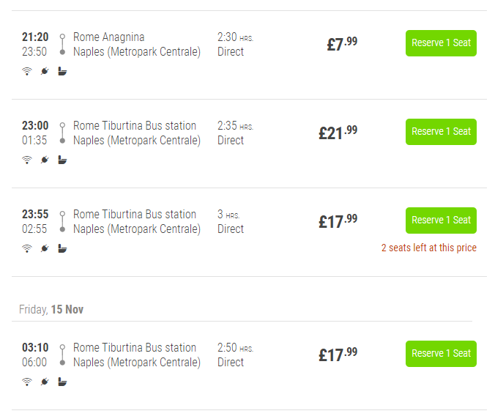Image resolution: width=495 pixels, height=419 pixels.
Task: Reserve 1 seat on £7.99 trip
Action: (x=441, y=43)
